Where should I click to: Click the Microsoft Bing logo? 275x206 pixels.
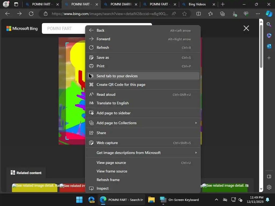22,28
